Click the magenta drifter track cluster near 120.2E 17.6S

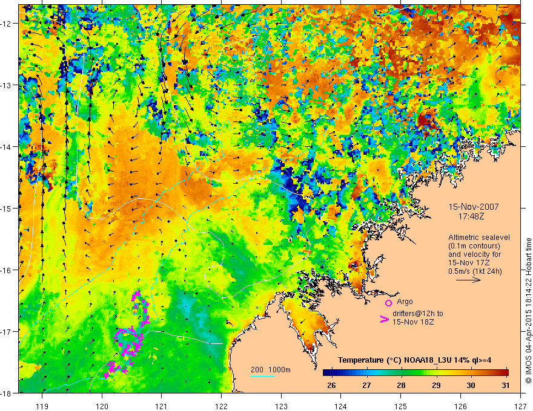click(x=116, y=370)
